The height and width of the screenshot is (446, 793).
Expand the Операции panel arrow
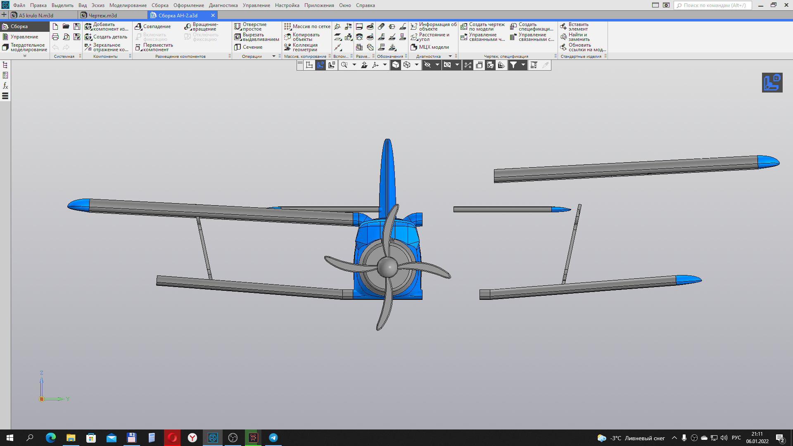pos(273,56)
